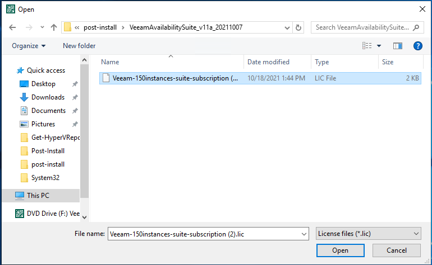Open Pictures in the navigation pane

coord(43,124)
